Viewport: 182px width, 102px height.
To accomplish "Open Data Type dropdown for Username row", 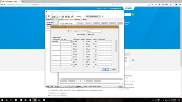I will coord(71,42).
